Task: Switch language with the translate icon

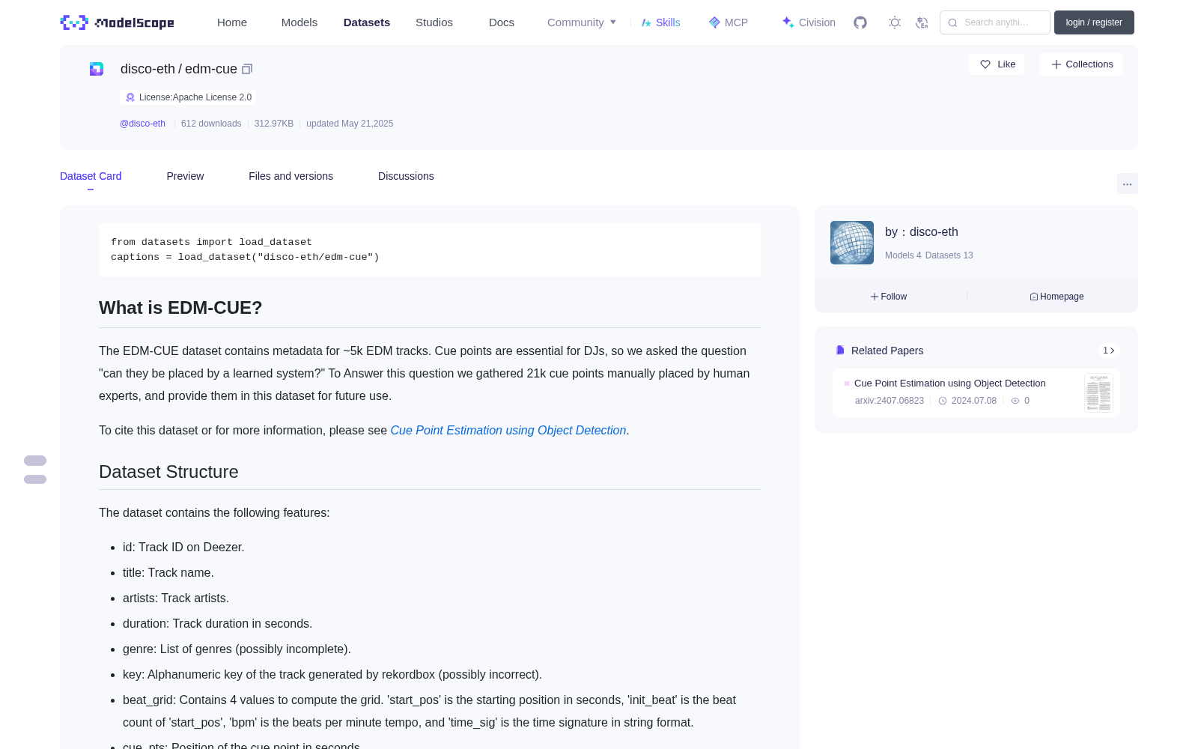Action: tap(922, 22)
